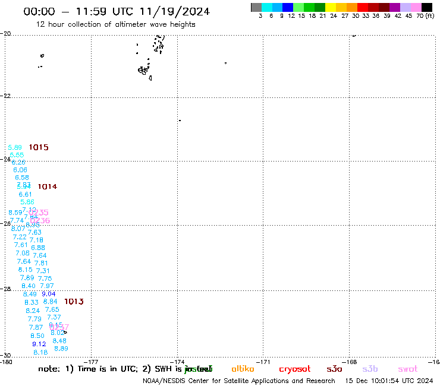Click the 'cryosat' satellite legend label
The image size is (440, 386).
[295, 369]
